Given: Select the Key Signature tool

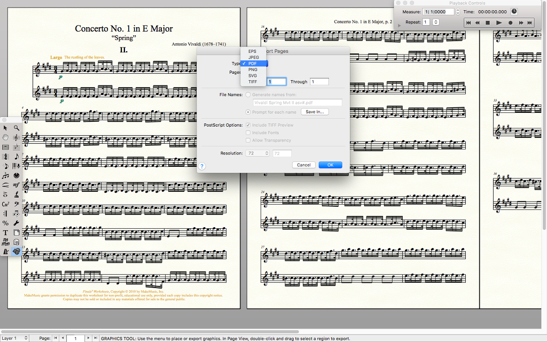Looking at the screenshot, I should click(x=17, y=147).
